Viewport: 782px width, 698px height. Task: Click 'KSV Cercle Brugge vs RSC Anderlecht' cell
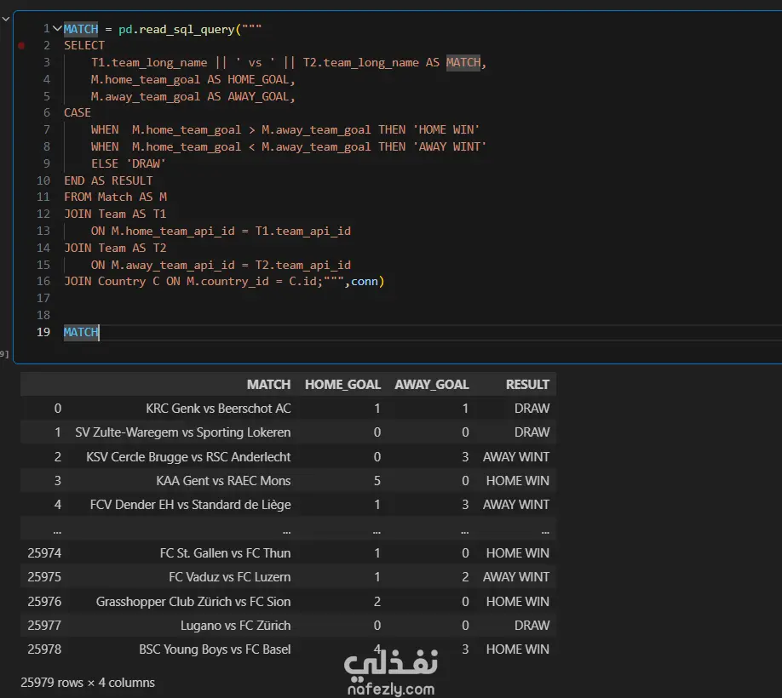point(188,457)
